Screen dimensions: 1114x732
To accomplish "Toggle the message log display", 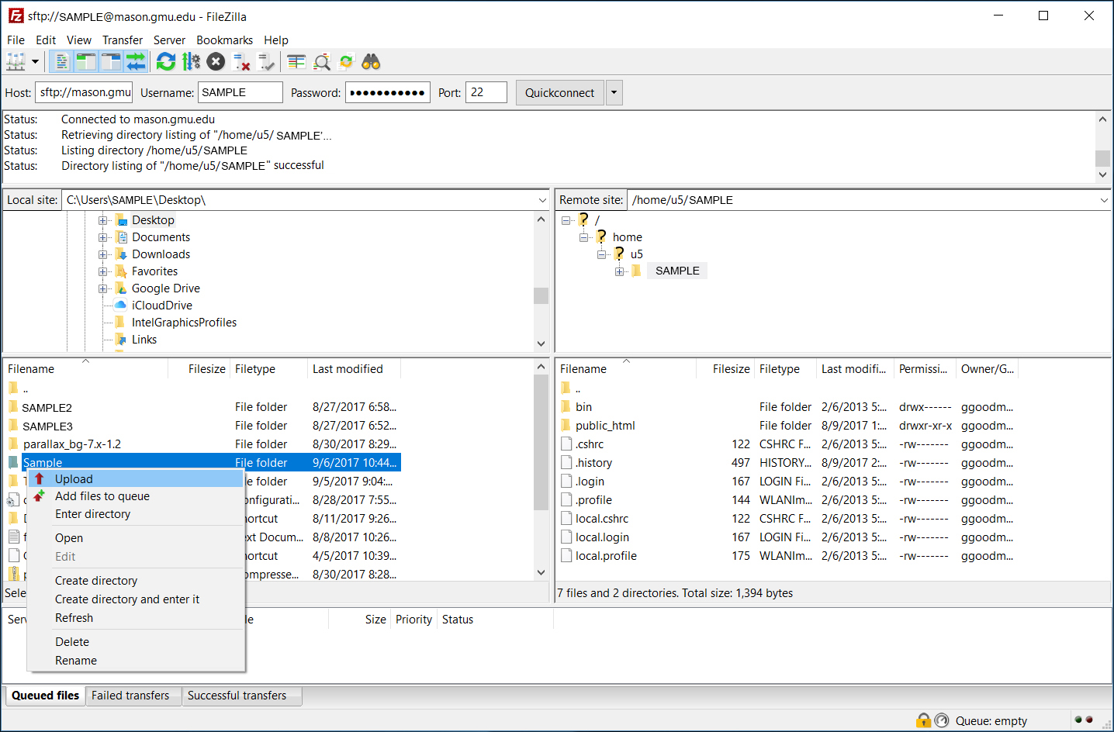I will tap(62, 62).
